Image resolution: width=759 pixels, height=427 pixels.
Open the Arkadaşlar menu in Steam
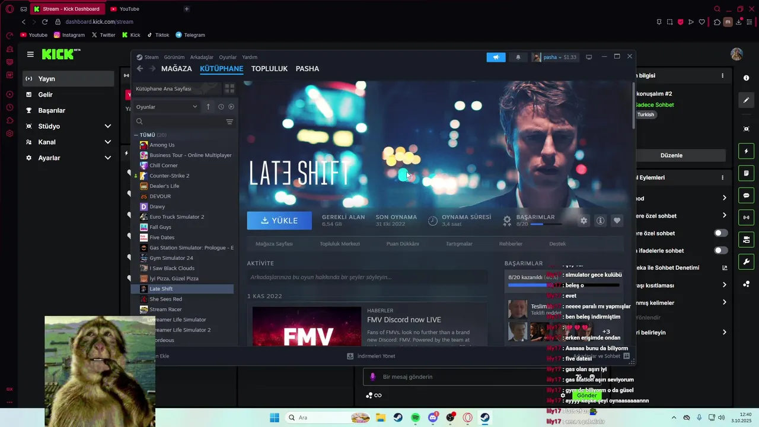202,58
